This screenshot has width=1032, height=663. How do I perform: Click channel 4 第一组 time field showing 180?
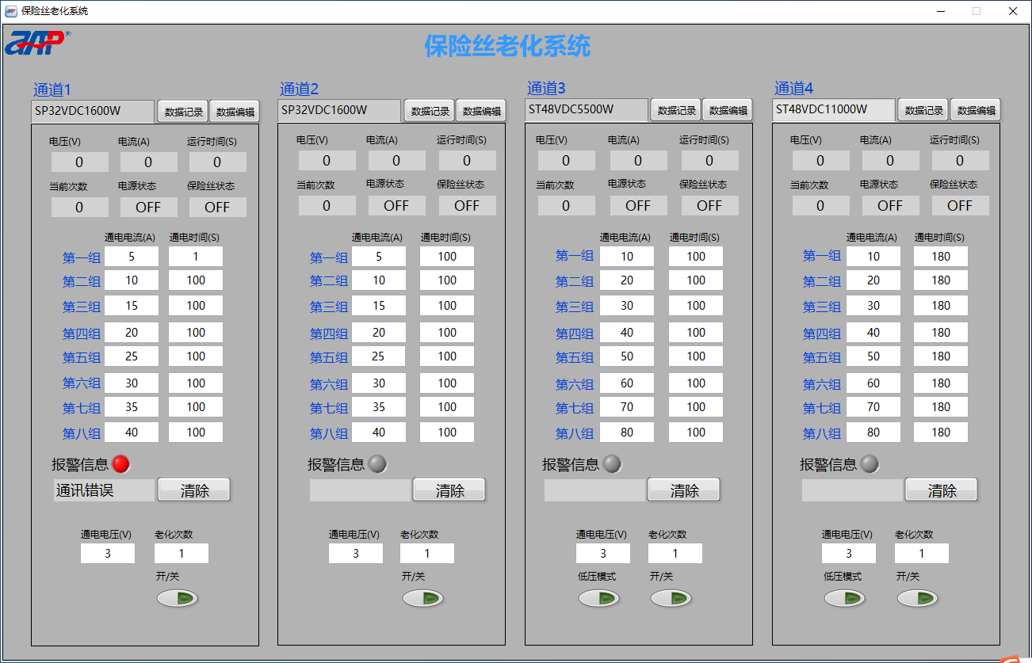click(x=941, y=257)
